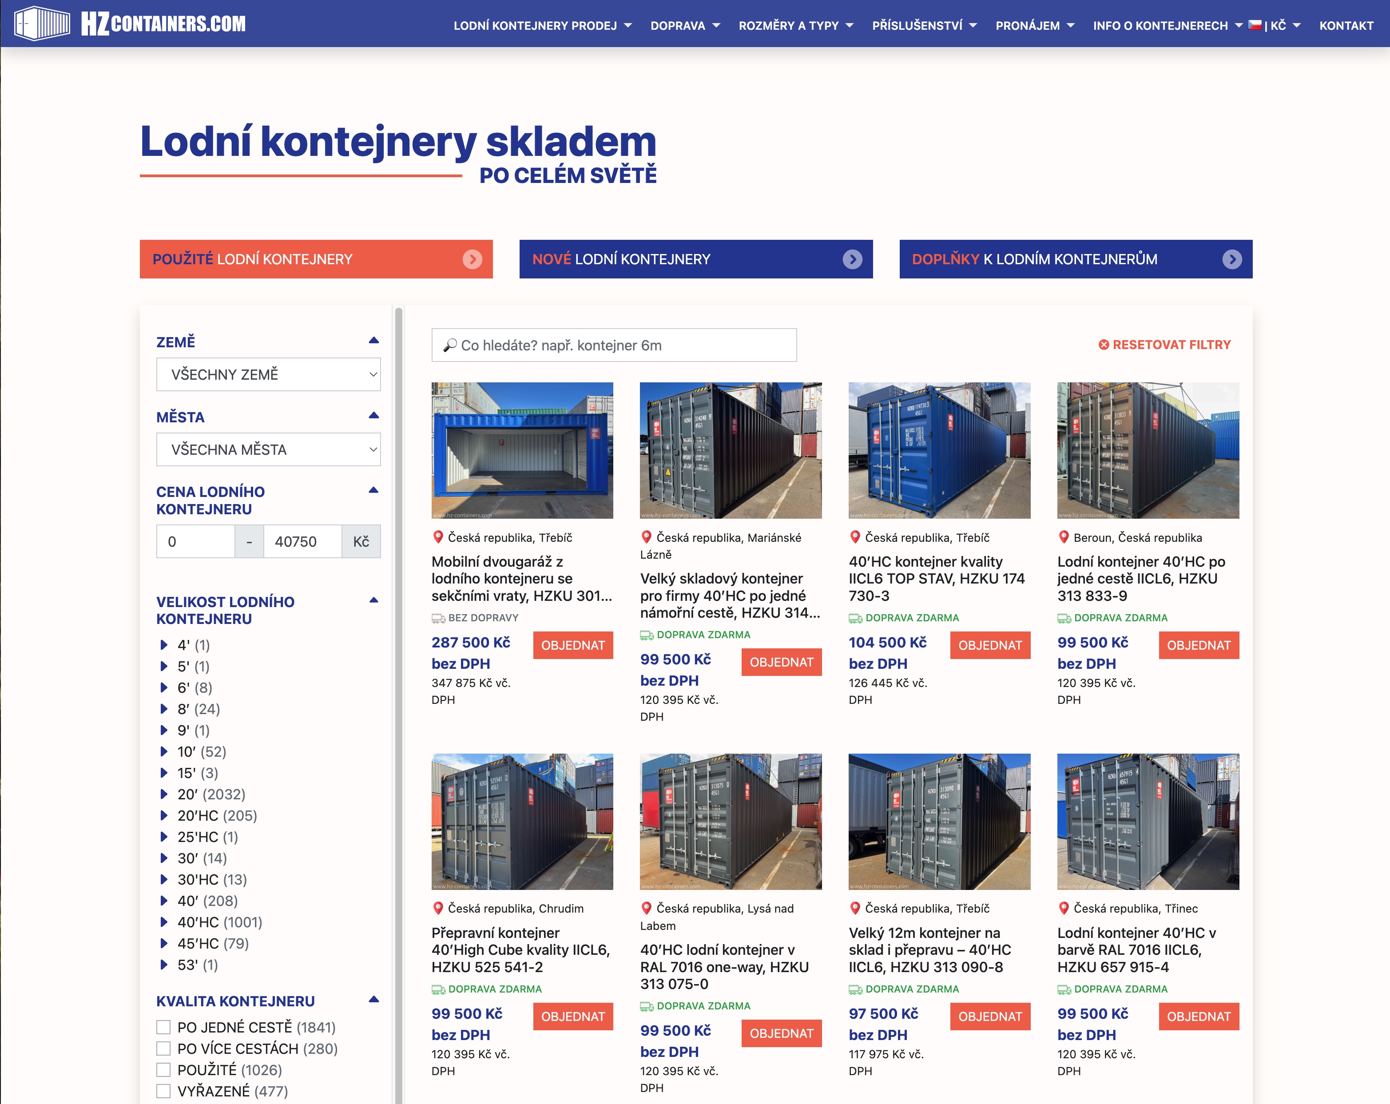Image resolution: width=1390 pixels, height=1104 pixels.
Task: Click the green truck icon next to DOPRAVA ZDARMA for HZKU 174 730-3
Action: pos(855,617)
